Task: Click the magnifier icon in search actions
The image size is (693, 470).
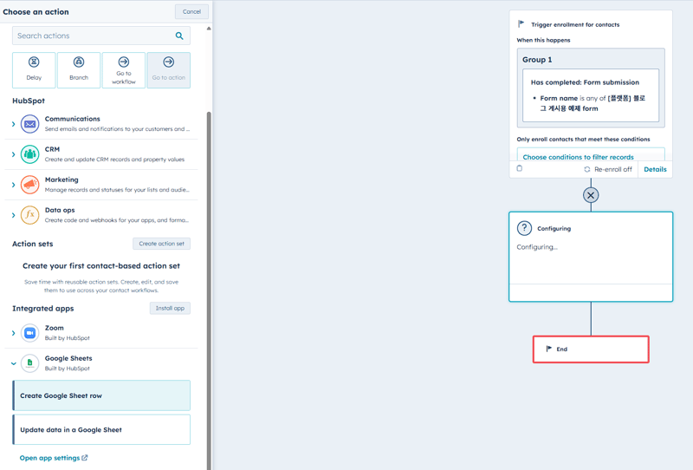Action: pyautogui.click(x=179, y=36)
